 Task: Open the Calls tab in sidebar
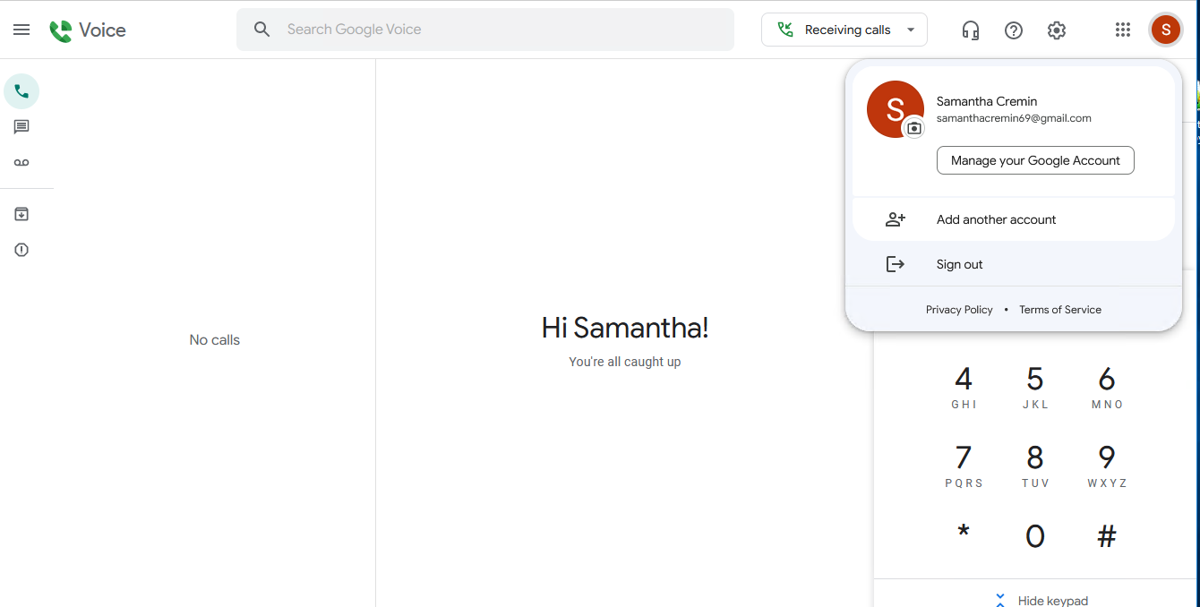click(21, 91)
